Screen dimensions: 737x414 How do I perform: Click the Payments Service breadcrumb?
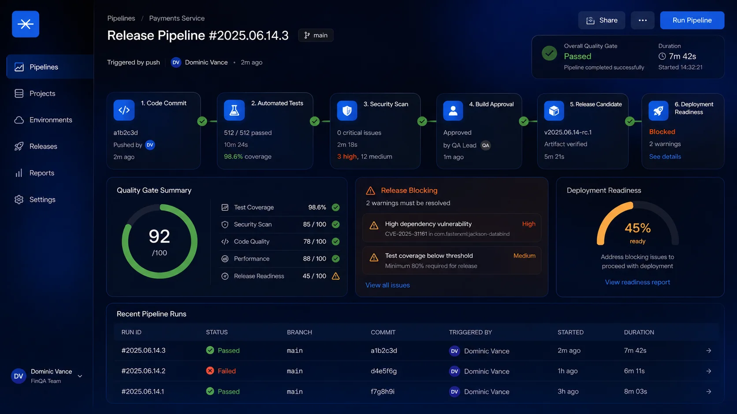pyautogui.click(x=177, y=18)
